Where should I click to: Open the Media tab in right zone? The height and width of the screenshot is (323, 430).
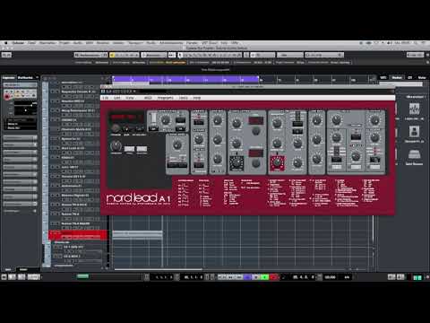(397, 77)
